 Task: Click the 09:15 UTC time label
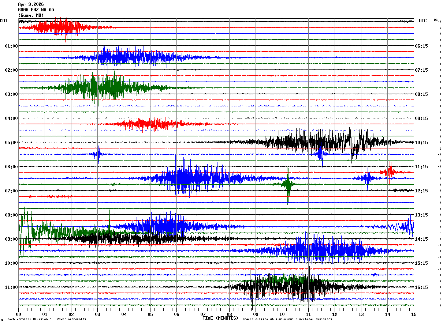point(422,118)
